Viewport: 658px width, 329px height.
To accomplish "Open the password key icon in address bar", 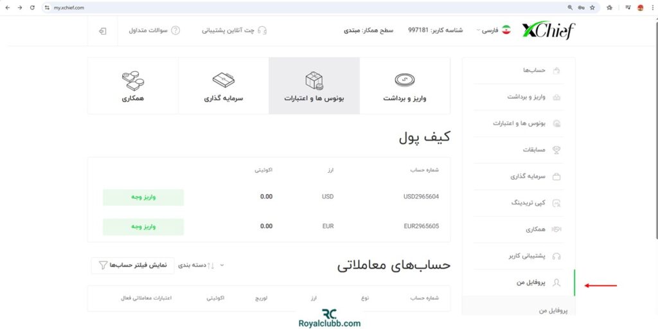I will coord(581,8).
